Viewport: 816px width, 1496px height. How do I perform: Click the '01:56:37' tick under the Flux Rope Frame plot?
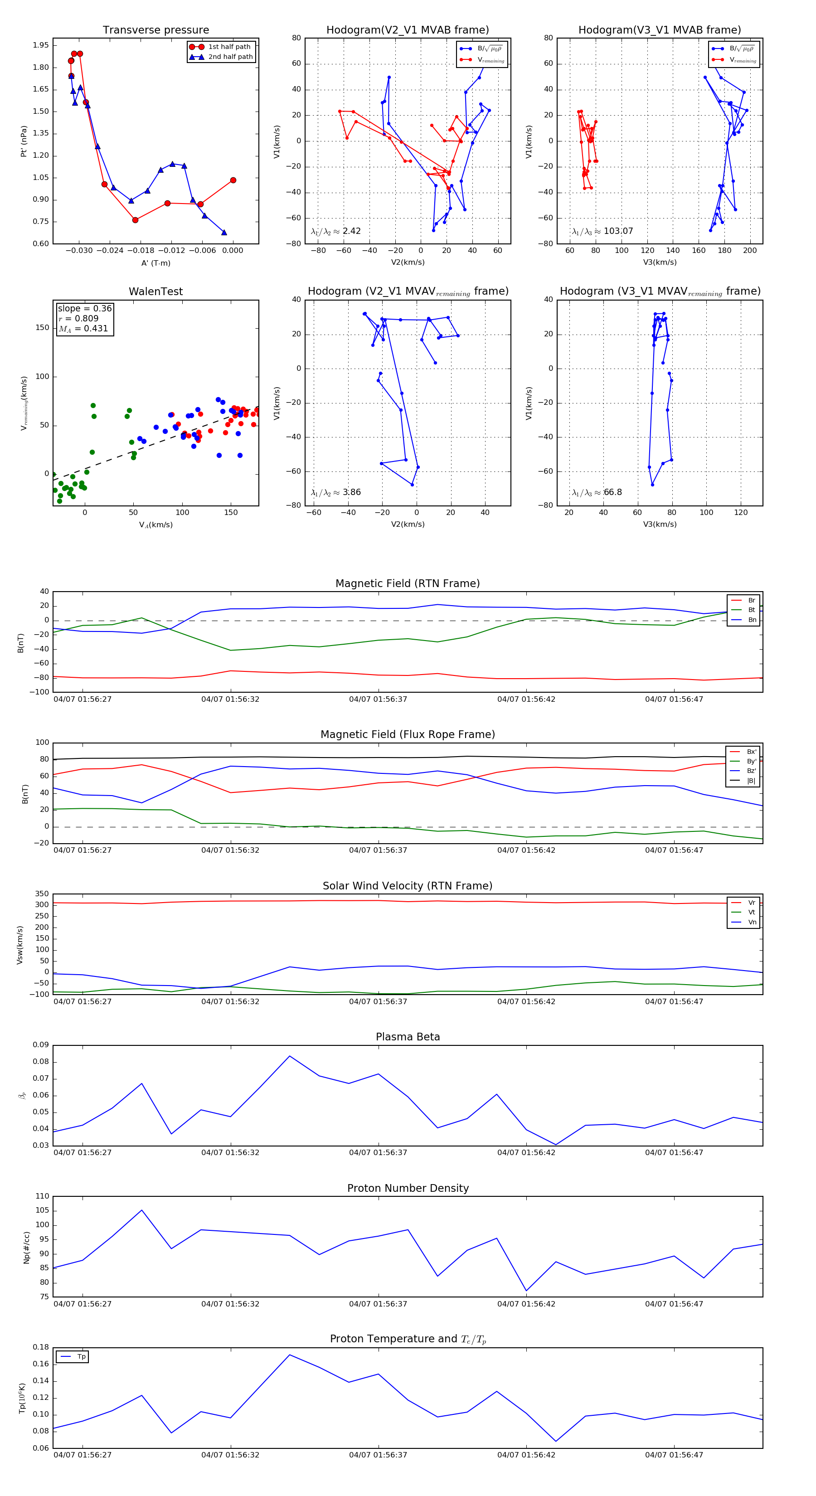(x=378, y=850)
